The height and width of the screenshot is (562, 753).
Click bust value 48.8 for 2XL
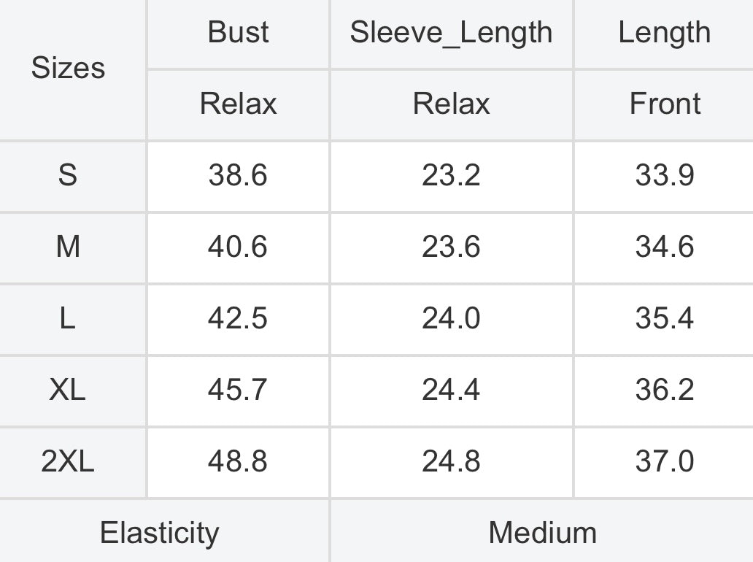coord(238,461)
